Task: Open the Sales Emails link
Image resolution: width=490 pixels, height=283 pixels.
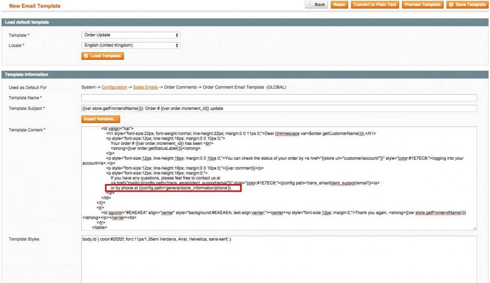Action: pyautogui.click(x=145, y=87)
